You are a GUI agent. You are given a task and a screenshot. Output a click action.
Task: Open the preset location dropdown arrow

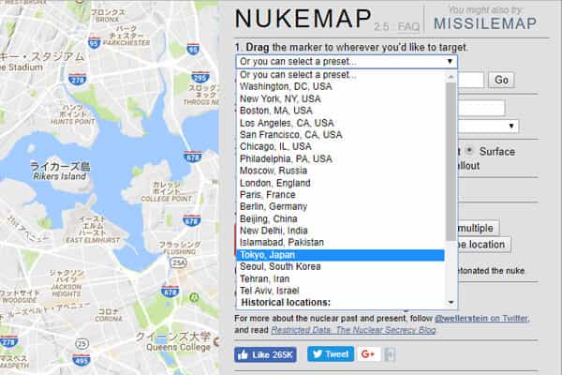451,61
